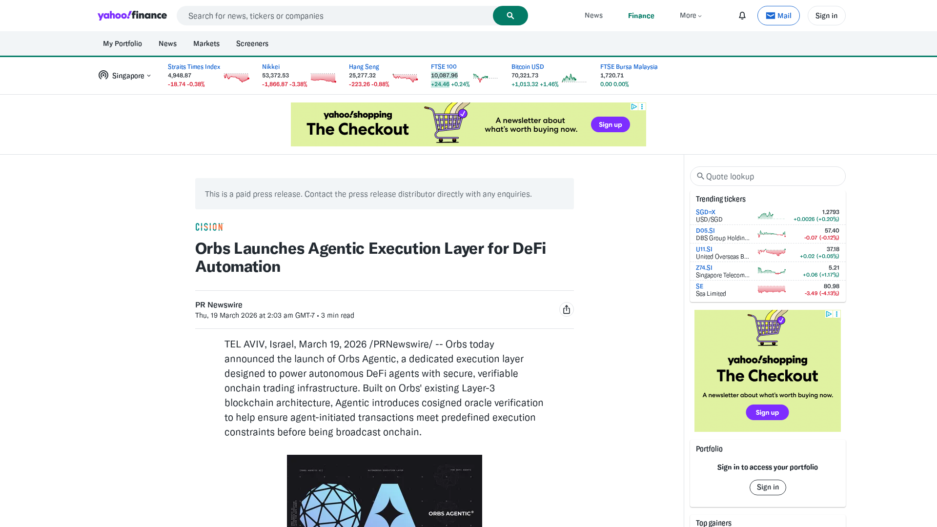Open D05.SI trending ticker
The height and width of the screenshot is (527, 937).
coord(705,231)
